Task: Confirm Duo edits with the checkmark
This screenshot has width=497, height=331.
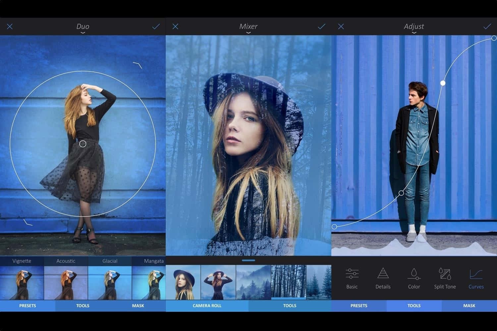Action: (x=156, y=26)
